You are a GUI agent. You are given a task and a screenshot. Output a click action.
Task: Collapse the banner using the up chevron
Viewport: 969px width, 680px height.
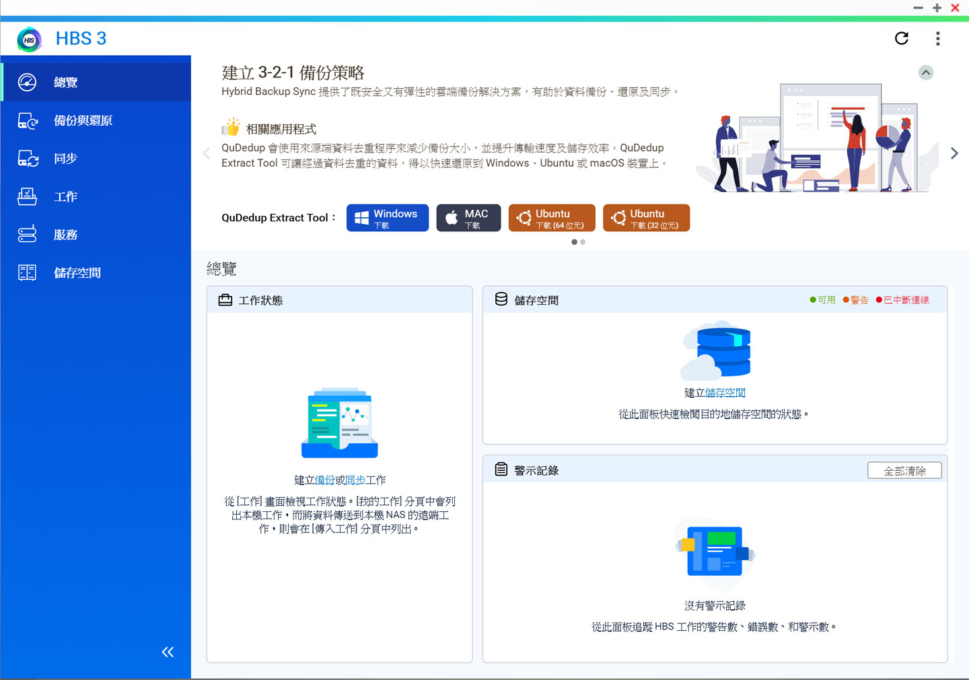point(926,73)
